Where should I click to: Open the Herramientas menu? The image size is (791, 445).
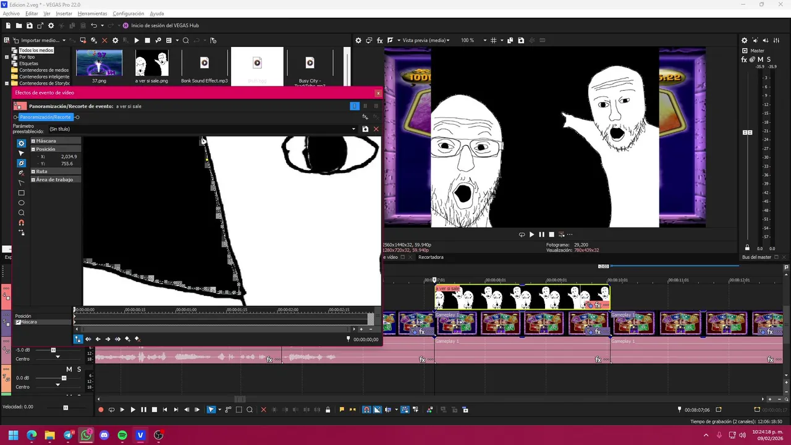click(92, 14)
